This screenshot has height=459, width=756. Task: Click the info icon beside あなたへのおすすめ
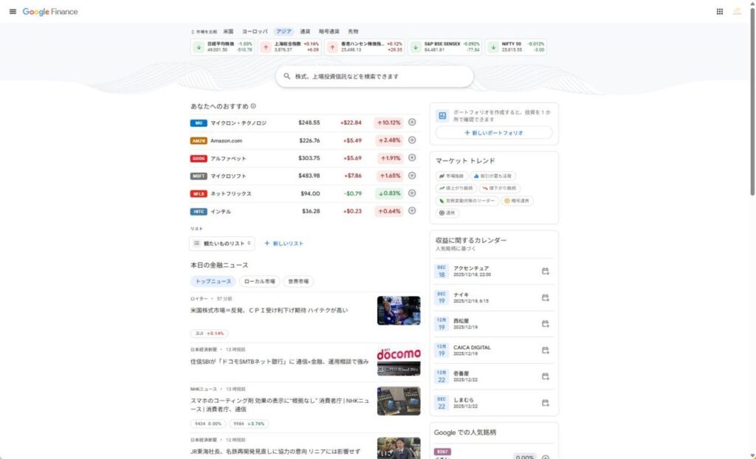(x=253, y=106)
